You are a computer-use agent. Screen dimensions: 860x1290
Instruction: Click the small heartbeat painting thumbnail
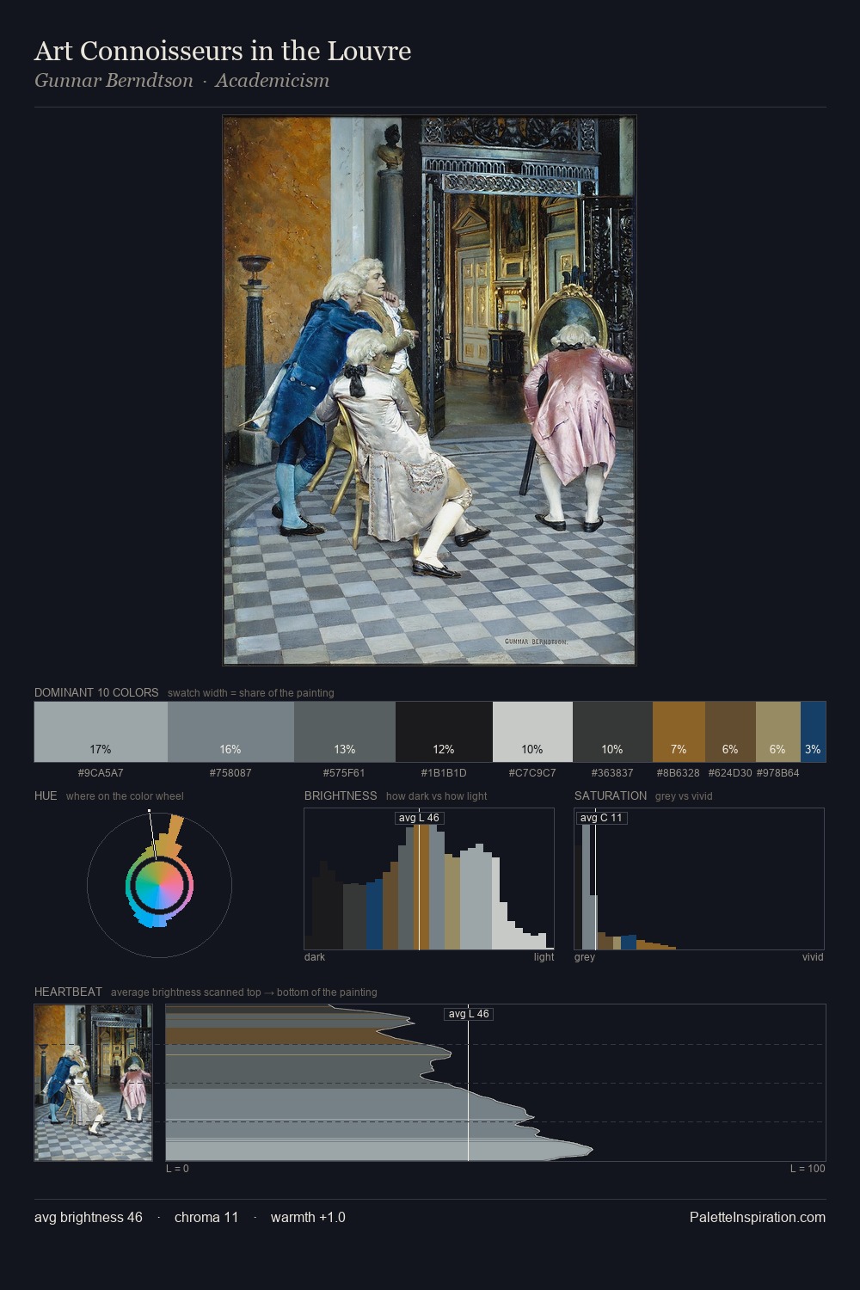[93, 1082]
